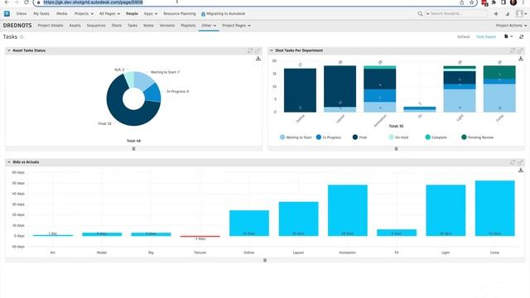The image size is (530, 298).
Task: Open the Apps dropdown menu
Action: point(151,14)
